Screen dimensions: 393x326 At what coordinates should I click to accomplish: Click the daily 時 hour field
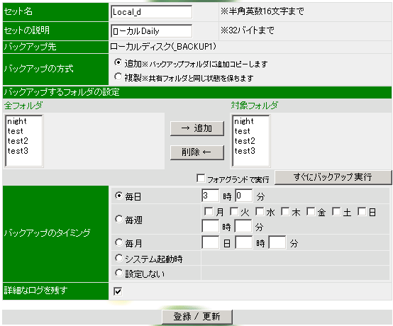(211, 196)
